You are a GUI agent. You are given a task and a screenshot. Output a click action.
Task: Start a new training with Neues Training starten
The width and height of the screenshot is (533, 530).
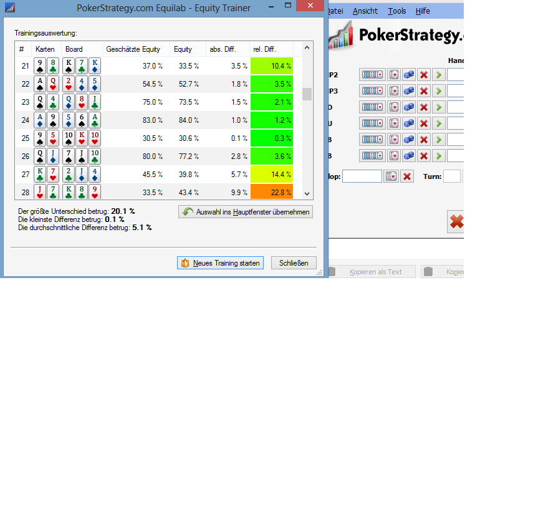[x=220, y=263]
